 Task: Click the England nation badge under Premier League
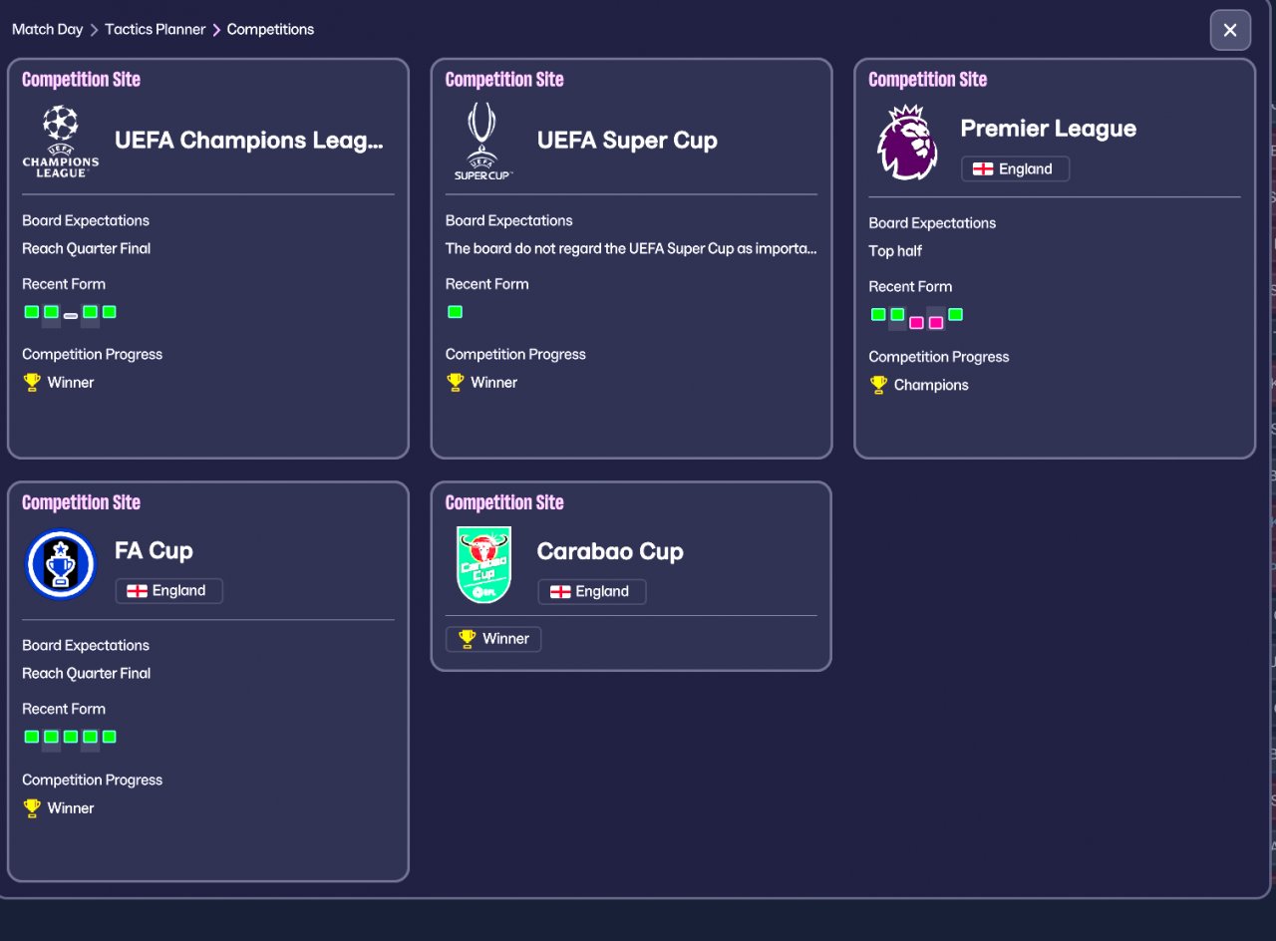[x=1015, y=169]
